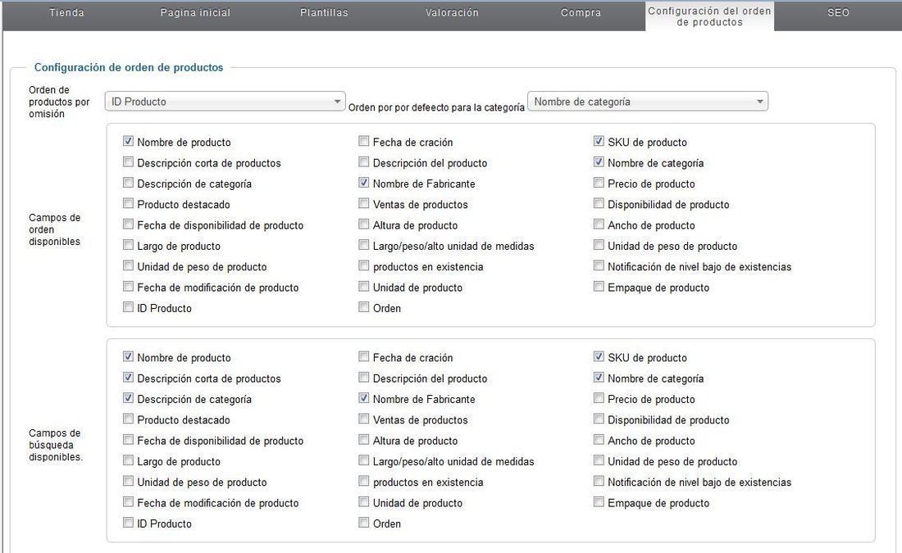Image resolution: width=902 pixels, height=553 pixels.
Task: Enable Orden checkbox in order fields
Action: pyautogui.click(x=363, y=307)
